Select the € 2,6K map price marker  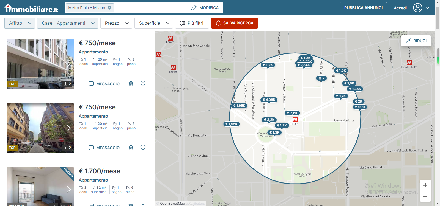pyautogui.click(x=292, y=113)
